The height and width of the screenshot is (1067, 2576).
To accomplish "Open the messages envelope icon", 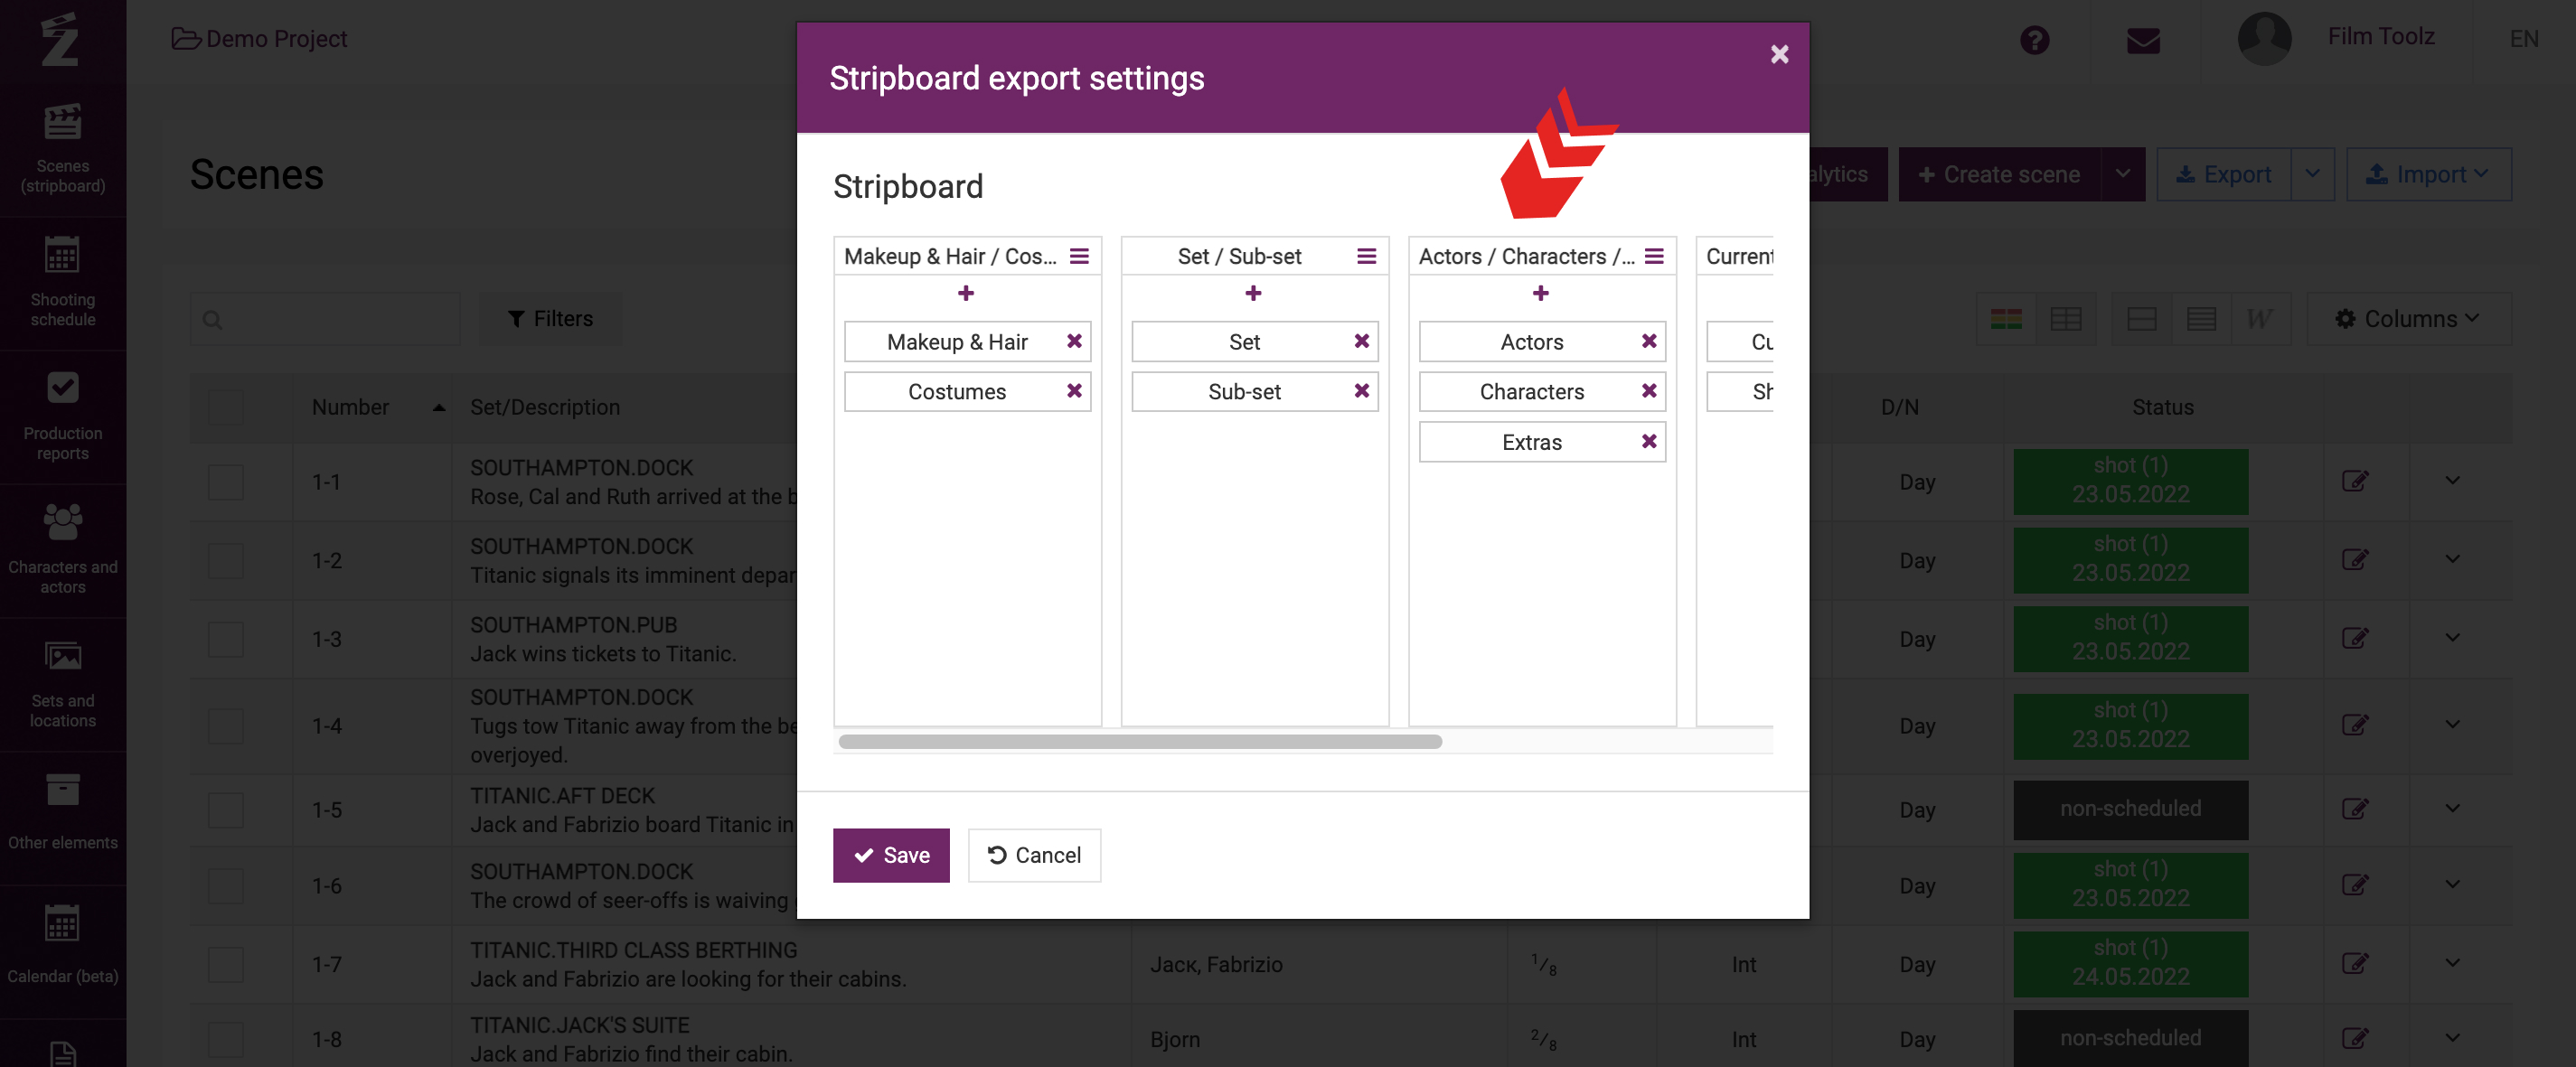I will tap(2143, 41).
